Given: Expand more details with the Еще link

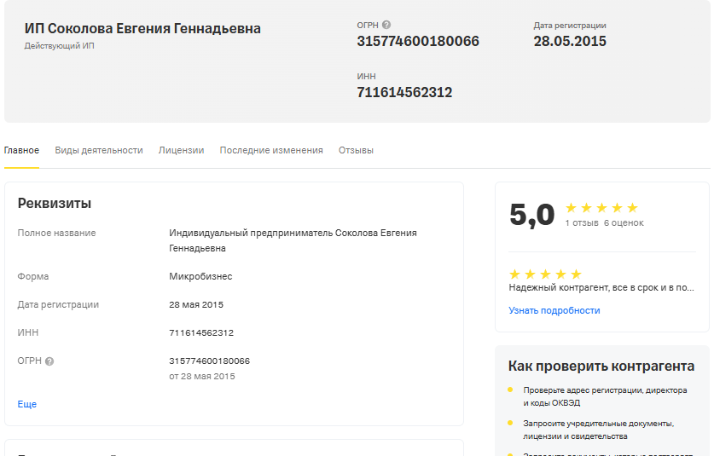Looking at the screenshot, I should (x=27, y=404).
